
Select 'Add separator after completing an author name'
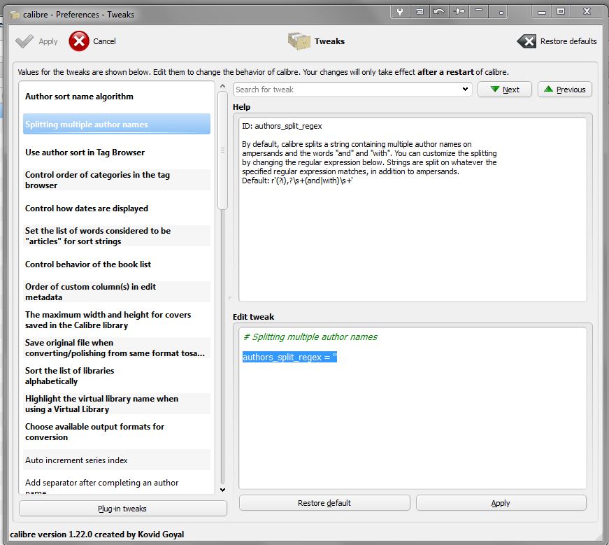tap(117, 486)
